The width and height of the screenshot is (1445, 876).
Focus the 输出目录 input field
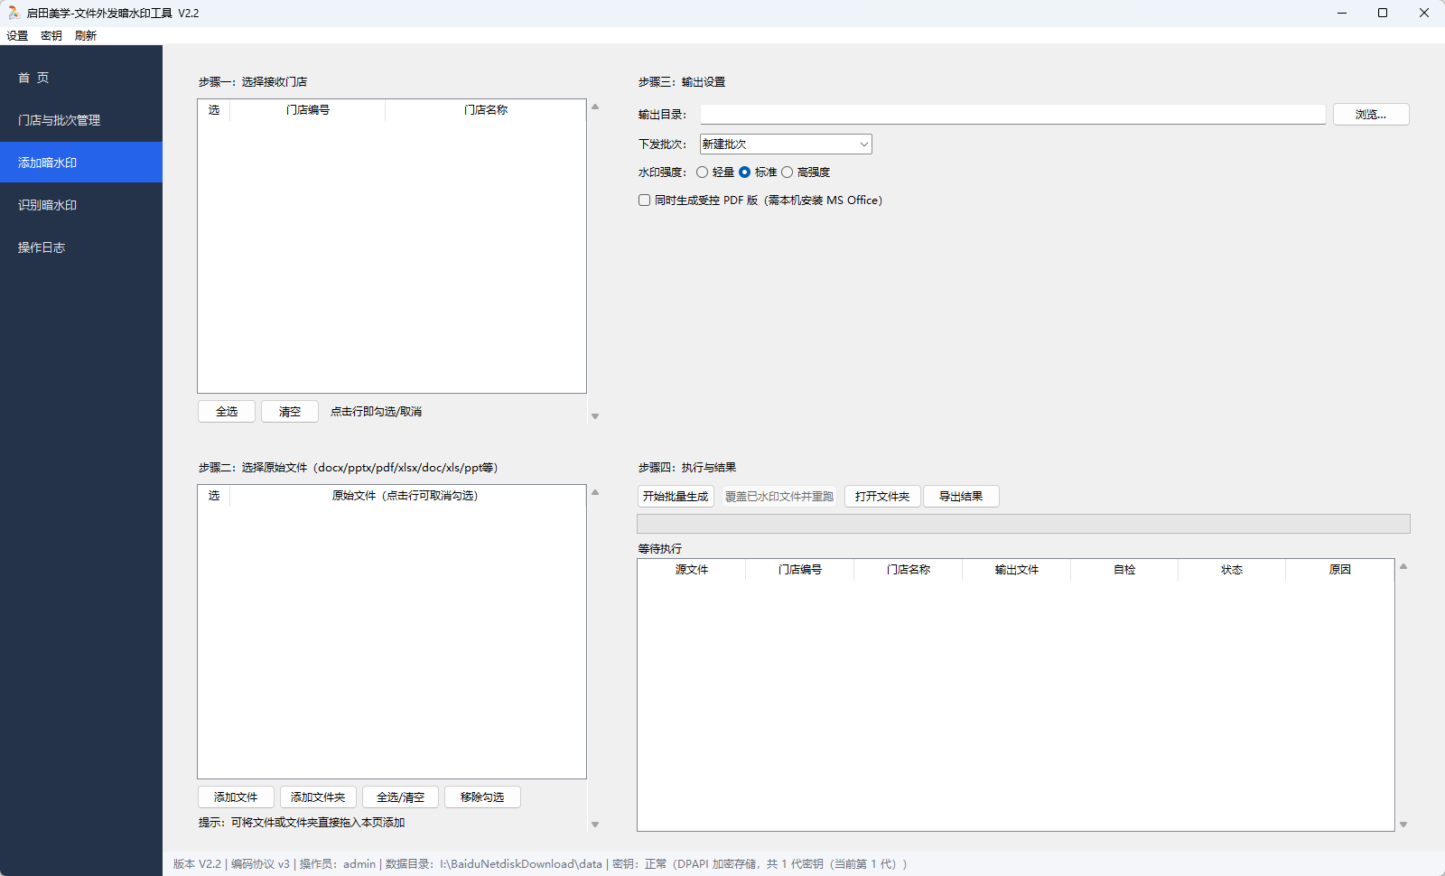[x=1012, y=115]
